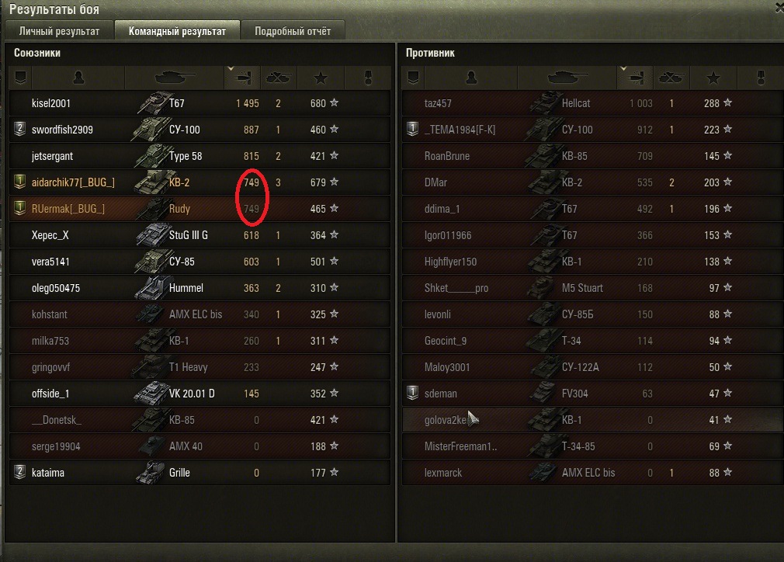The image size is (784, 562).
Task: Switch to Личный результат tab
Action: click(60, 31)
